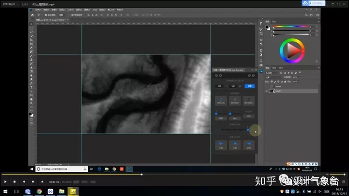This screenshot has width=349, height=196.
Task: Select the Eyedropper tool
Action: 31,48
